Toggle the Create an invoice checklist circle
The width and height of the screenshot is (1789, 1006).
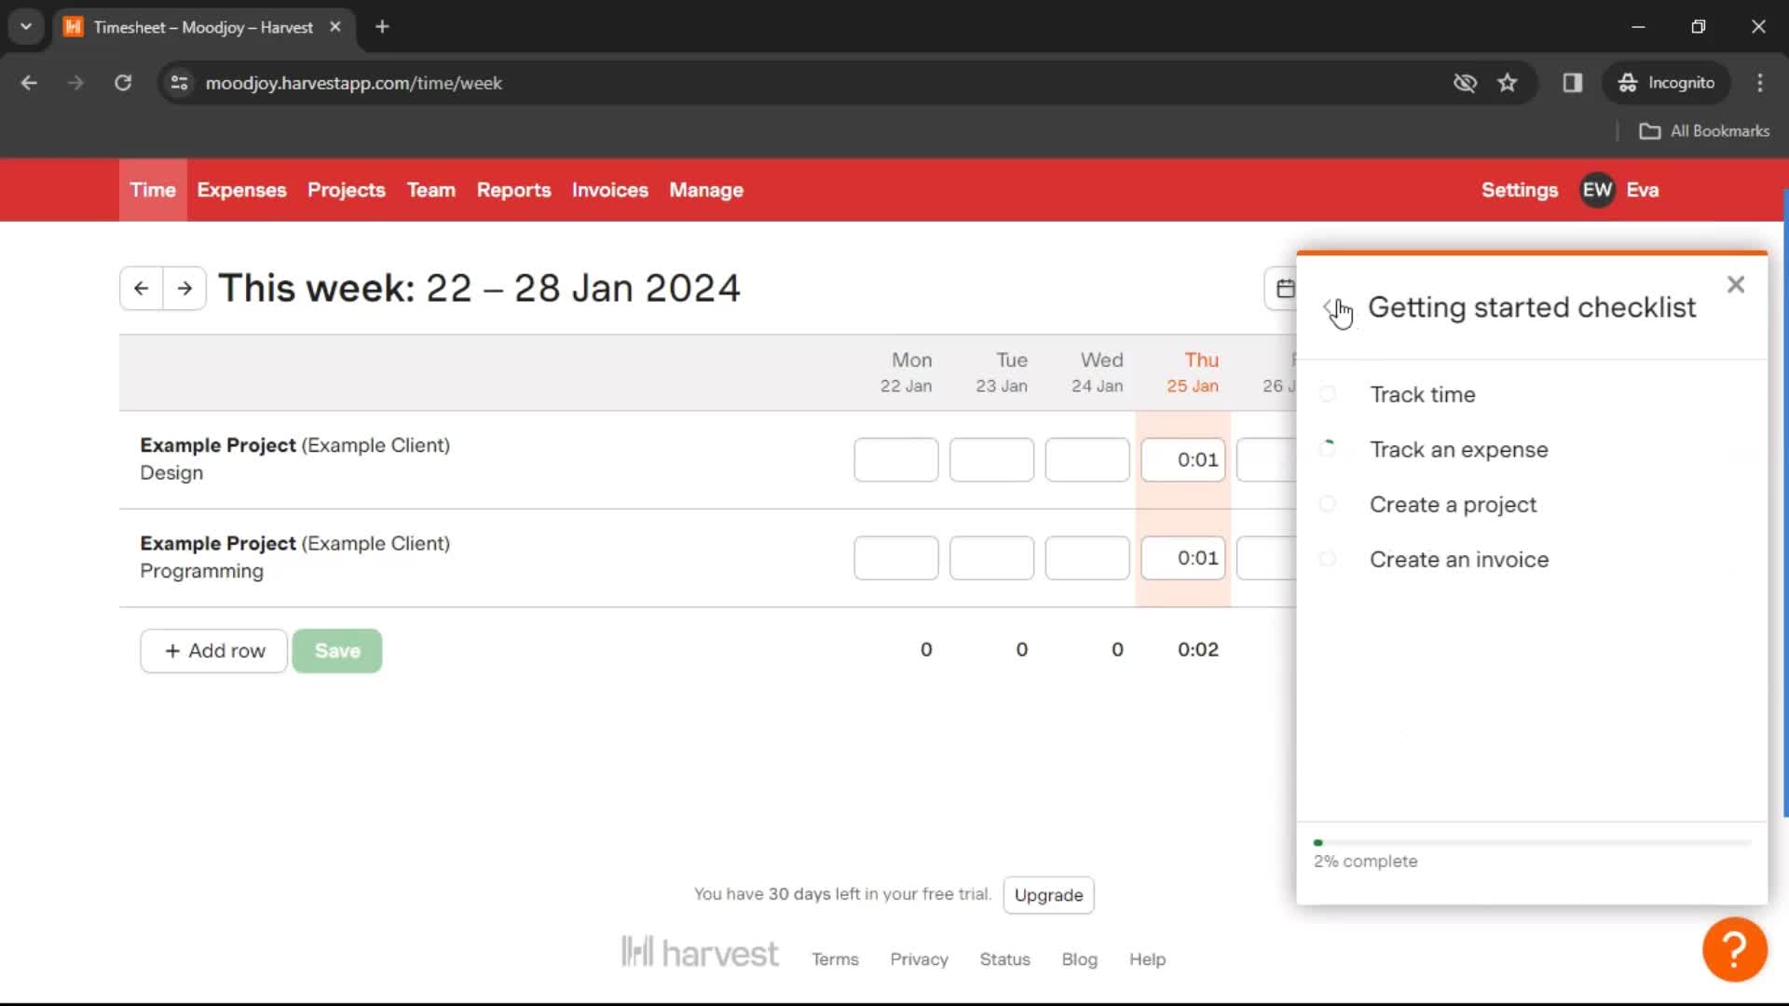[1328, 559]
